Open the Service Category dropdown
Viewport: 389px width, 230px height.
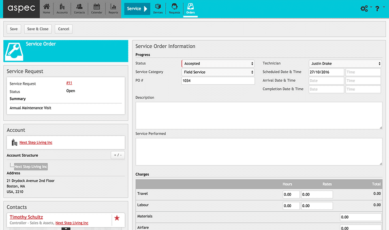[x=218, y=72]
